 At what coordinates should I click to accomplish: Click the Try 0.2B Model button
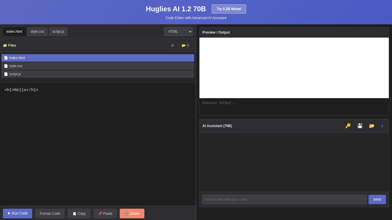pyautogui.click(x=229, y=9)
